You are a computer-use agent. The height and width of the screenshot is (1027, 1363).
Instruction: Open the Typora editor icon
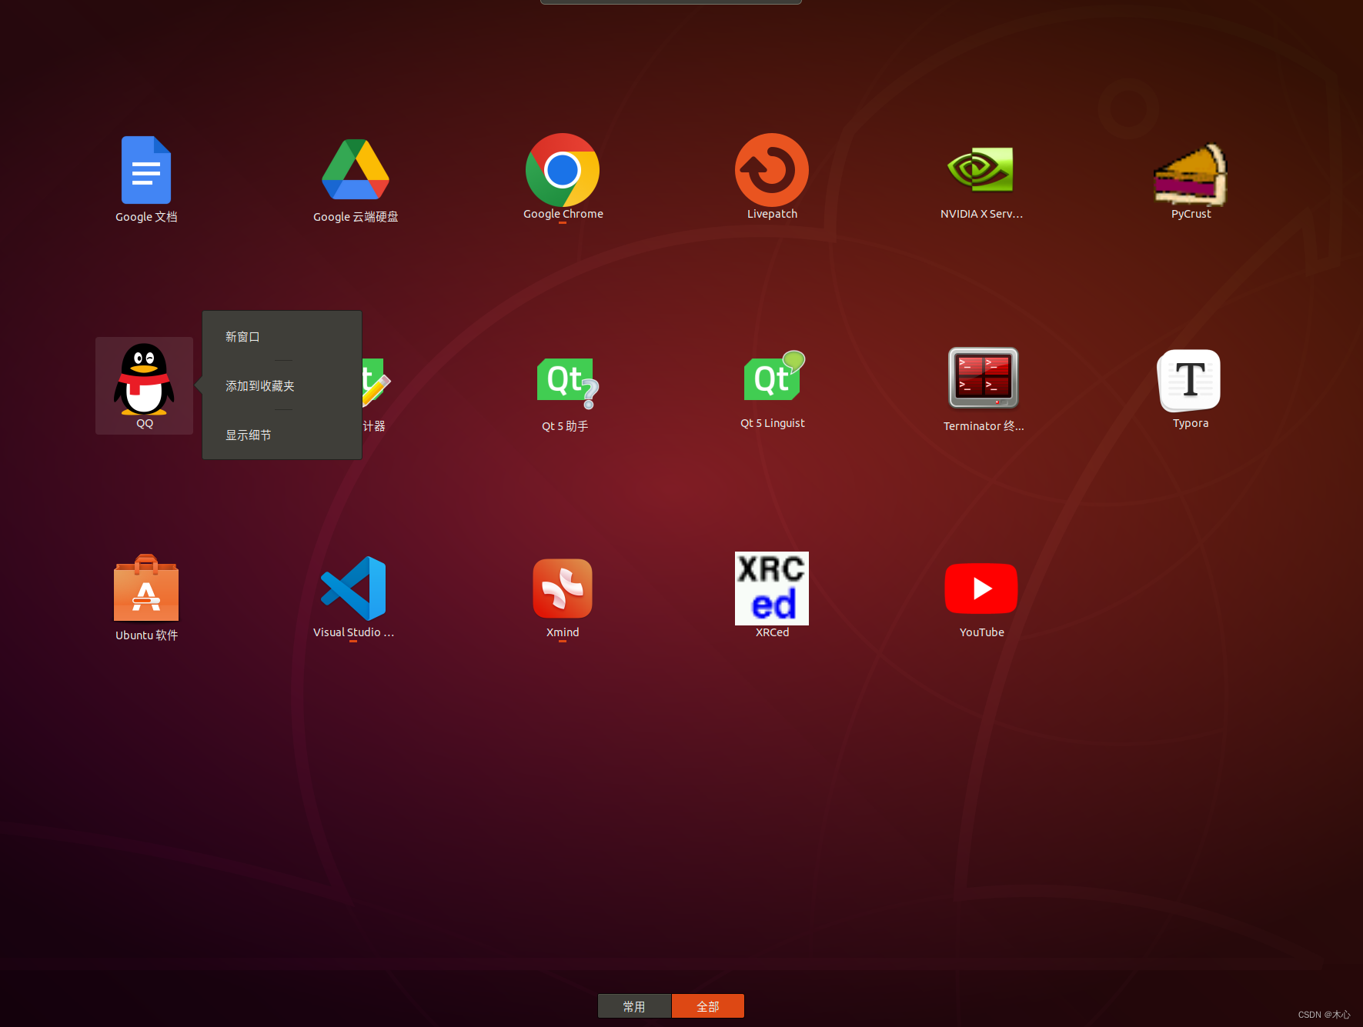click(x=1190, y=379)
